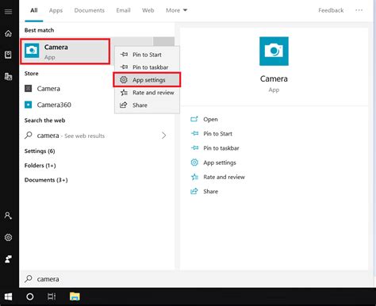Click the Feedback link

(331, 10)
